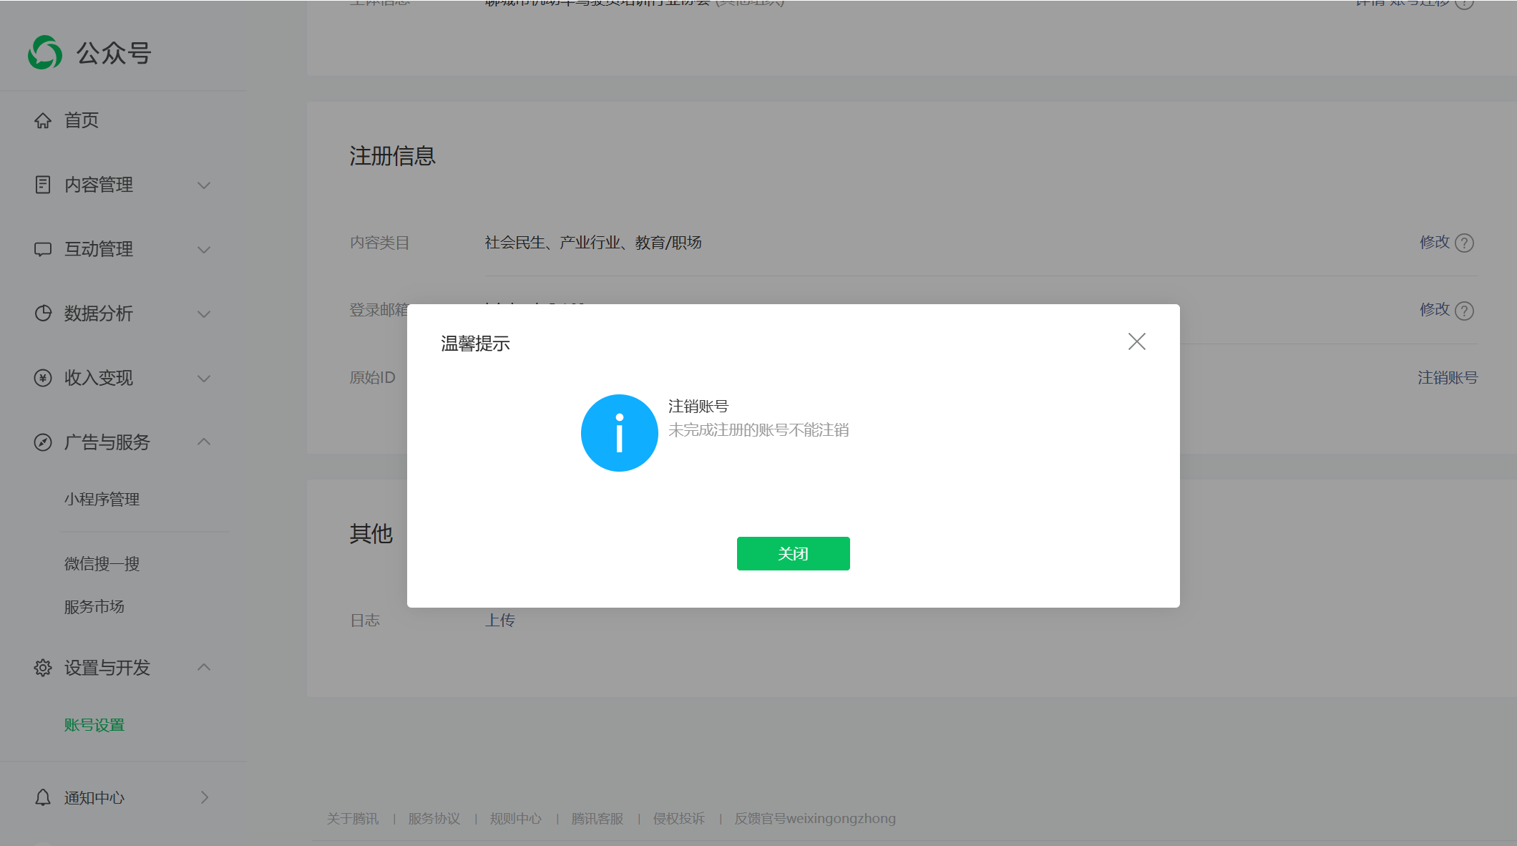The image size is (1517, 846).
Task: Click the help question mark next to 内容类目 修改
Action: pyautogui.click(x=1465, y=243)
